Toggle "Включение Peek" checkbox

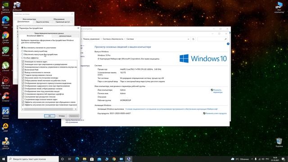[x=23, y=70]
